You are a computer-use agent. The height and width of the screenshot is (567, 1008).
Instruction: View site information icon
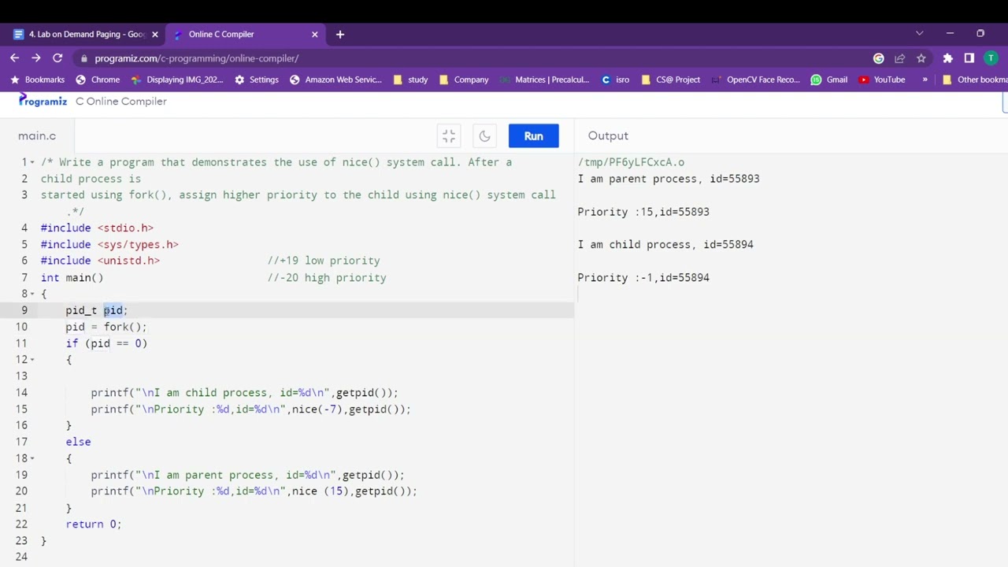(83, 58)
